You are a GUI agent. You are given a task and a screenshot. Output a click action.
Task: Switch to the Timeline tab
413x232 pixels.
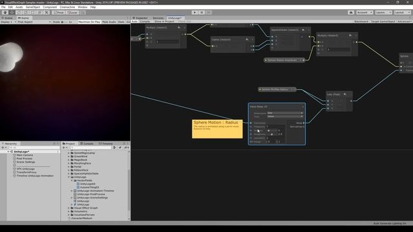(x=106, y=144)
